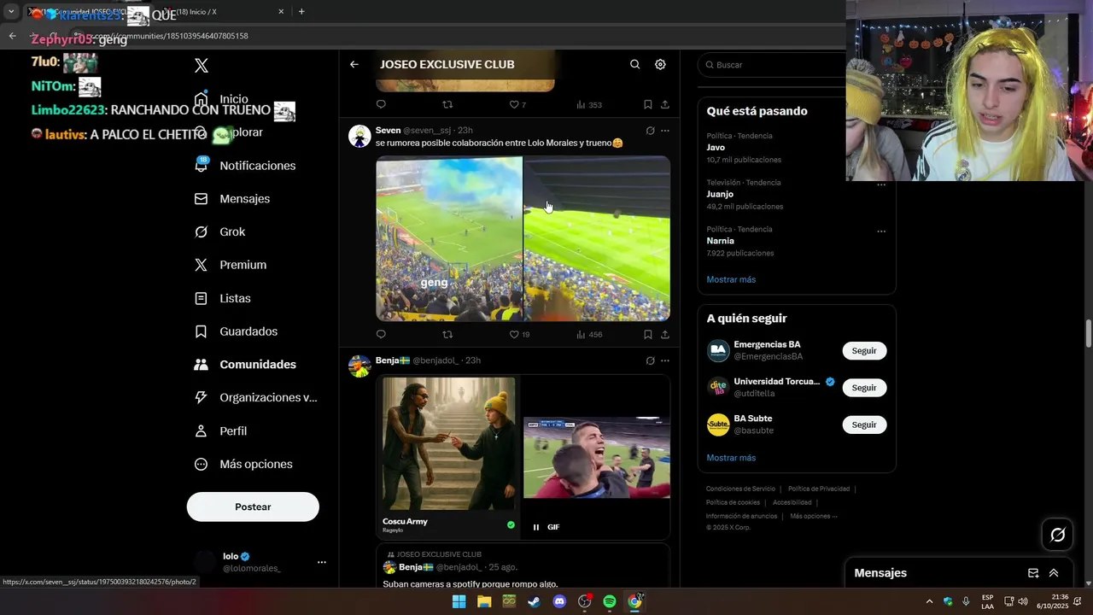Open Comunidades in the sidebar
Viewport: 1093px width, 615px height.
pos(245,364)
